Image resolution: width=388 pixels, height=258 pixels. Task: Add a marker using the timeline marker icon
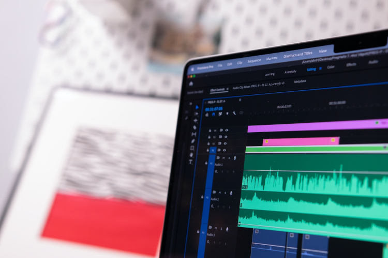click(227, 114)
